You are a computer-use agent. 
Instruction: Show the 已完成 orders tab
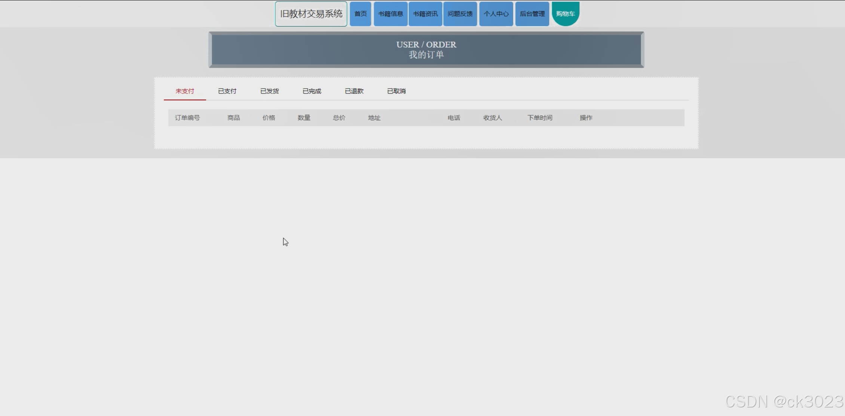[312, 91]
